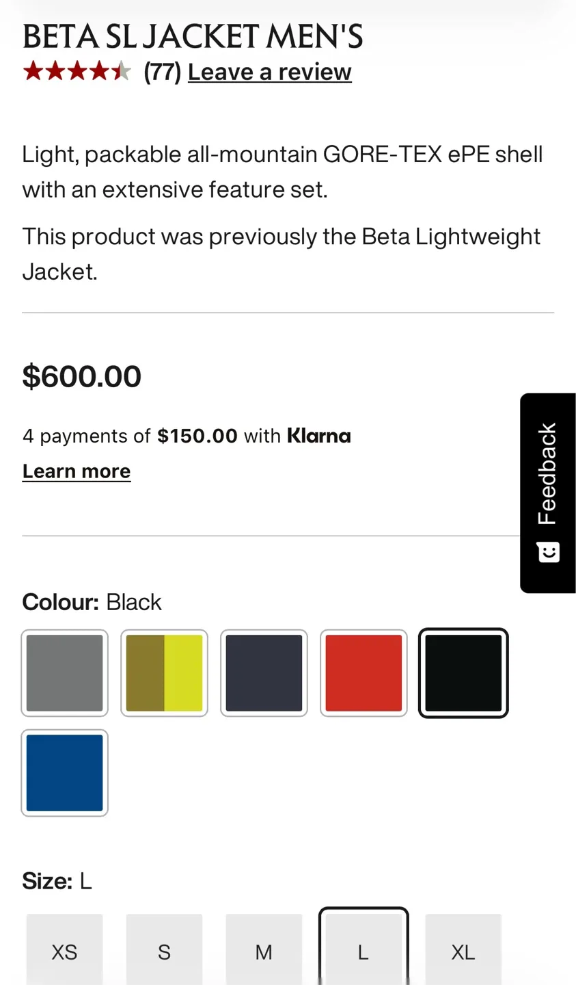Select the Black colour swatch
The height and width of the screenshot is (985, 576).
tap(463, 672)
